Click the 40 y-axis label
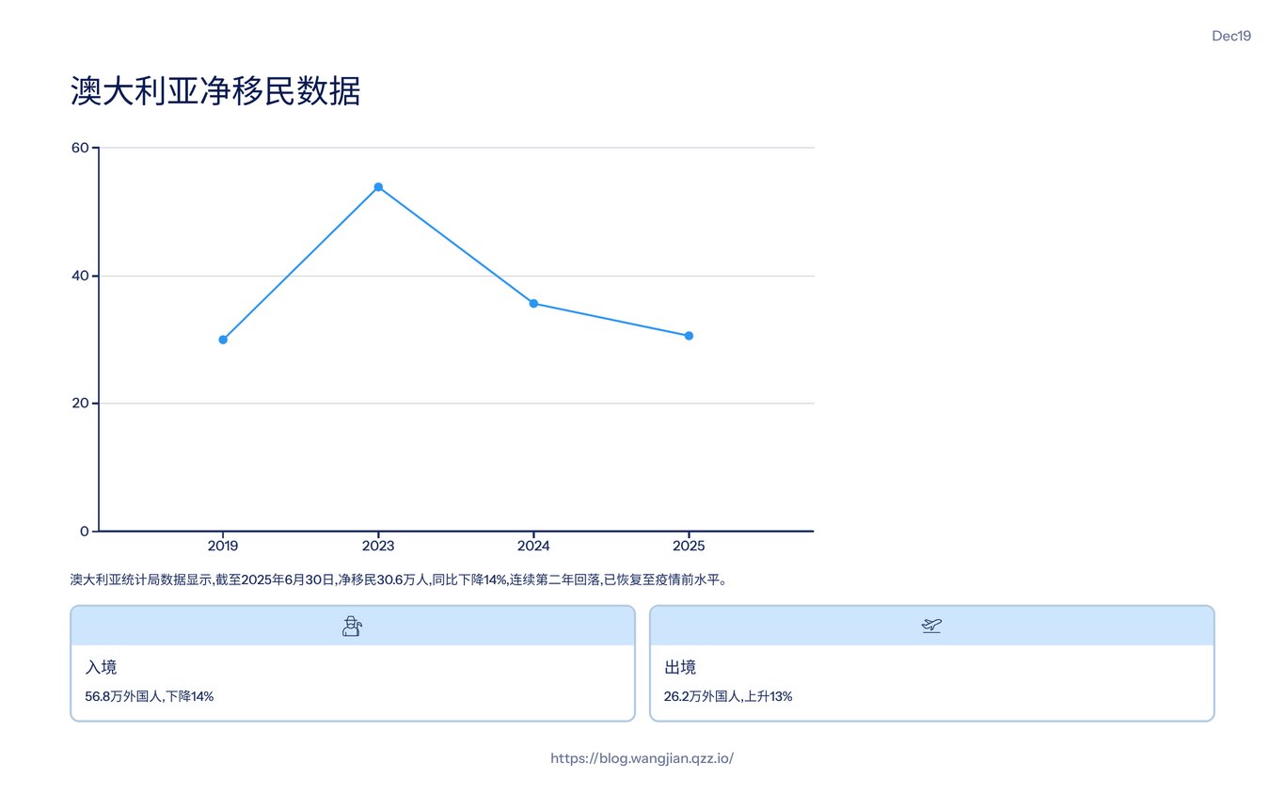This screenshot has width=1285, height=794. click(80, 276)
